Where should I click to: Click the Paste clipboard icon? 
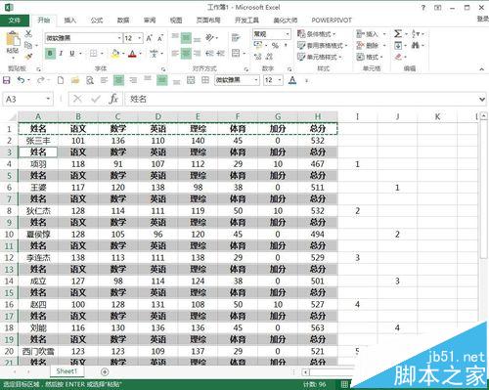(13, 38)
